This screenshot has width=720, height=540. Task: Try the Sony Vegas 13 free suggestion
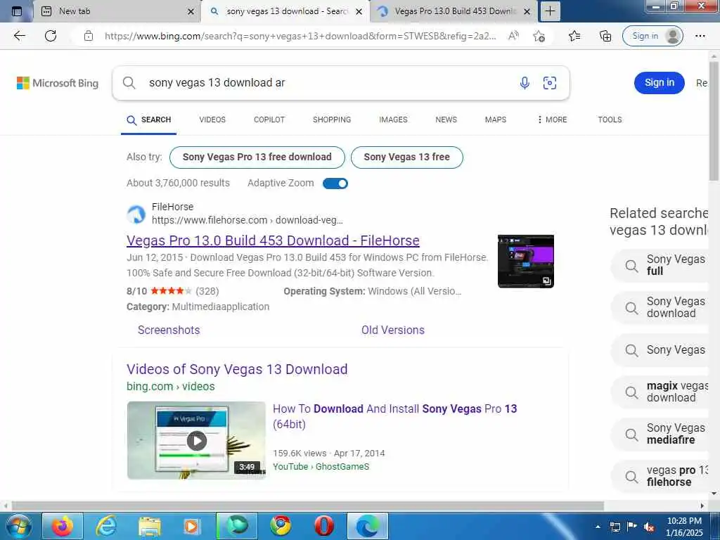(x=406, y=157)
